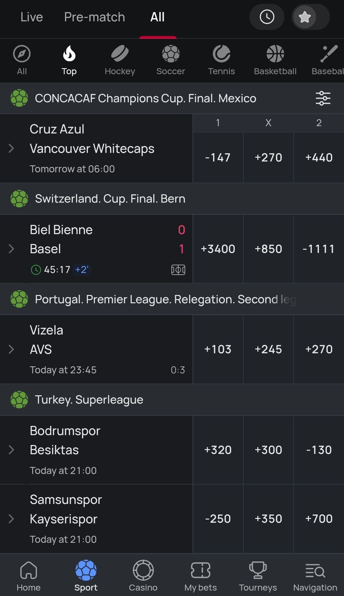Open Tourneys from the bottom bar
This screenshot has height=596, width=344.
point(258,575)
